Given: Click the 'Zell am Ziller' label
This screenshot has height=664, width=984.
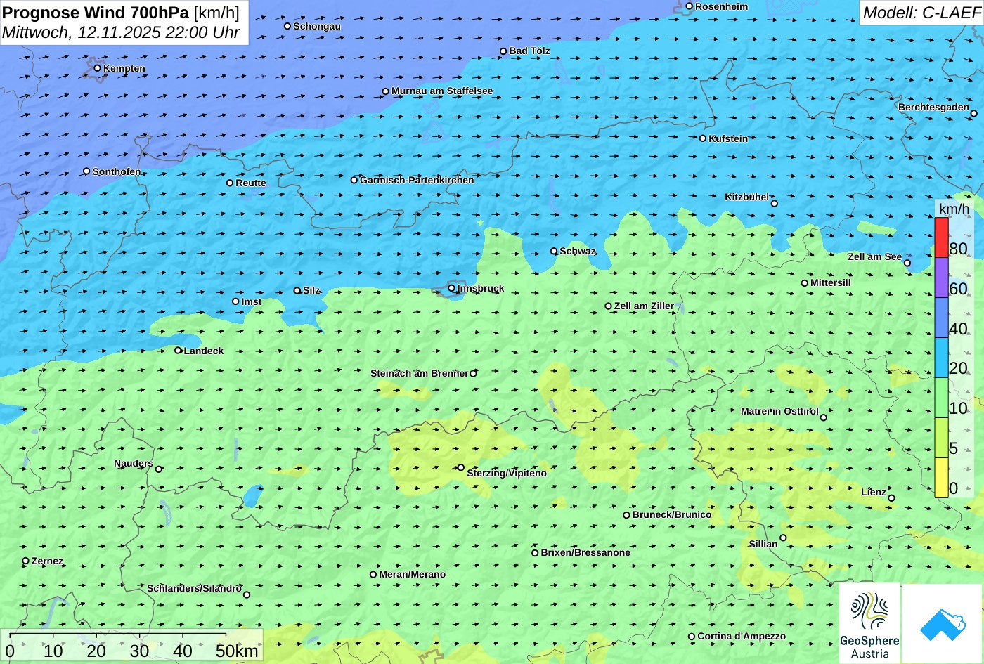Looking at the screenshot, I should click(x=644, y=306).
